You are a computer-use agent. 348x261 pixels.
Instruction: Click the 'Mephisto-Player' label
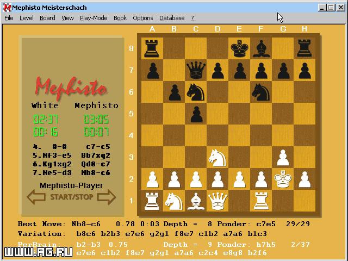[x=71, y=185]
